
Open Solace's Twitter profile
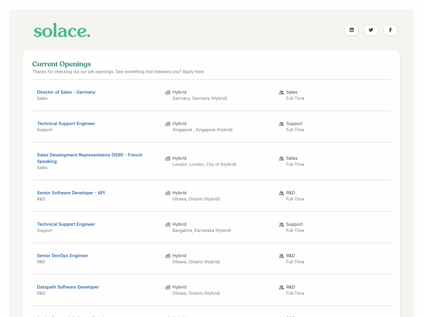click(x=371, y=30)
